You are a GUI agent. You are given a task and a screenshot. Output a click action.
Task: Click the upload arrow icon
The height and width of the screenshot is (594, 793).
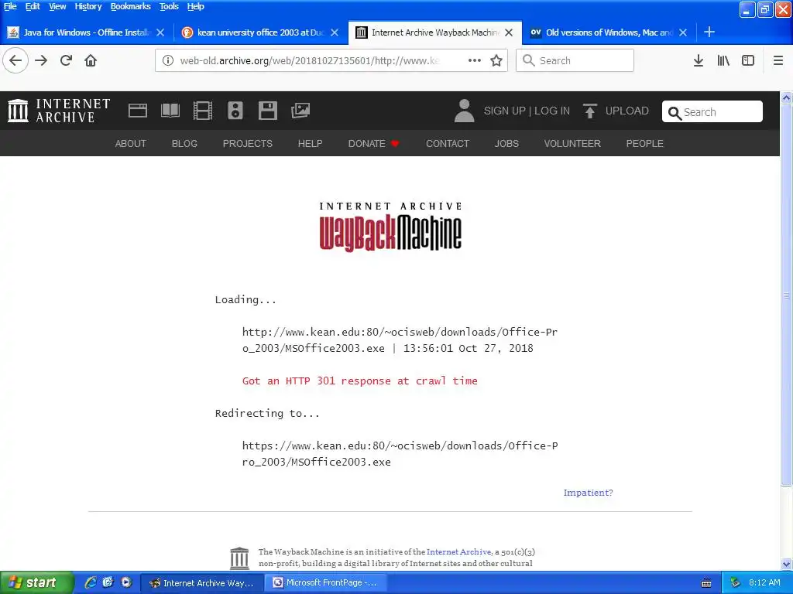click(589, 111)
